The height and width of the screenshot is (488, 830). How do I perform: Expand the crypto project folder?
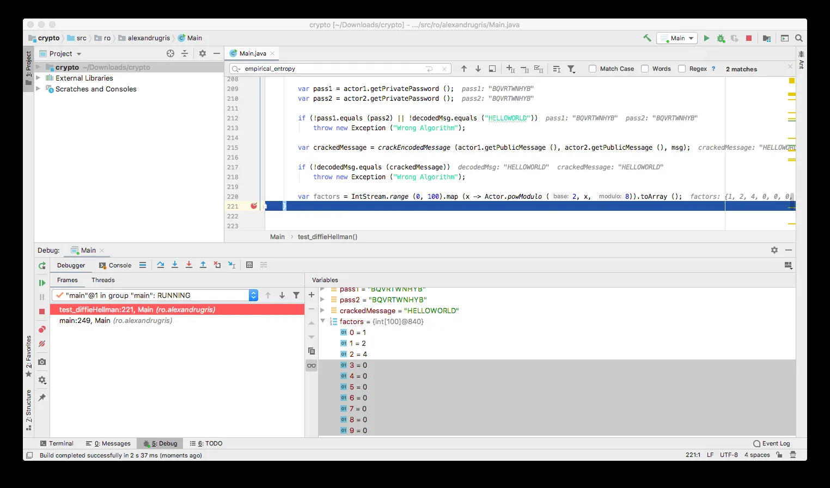pyautogui.click(x=38, y=67)
